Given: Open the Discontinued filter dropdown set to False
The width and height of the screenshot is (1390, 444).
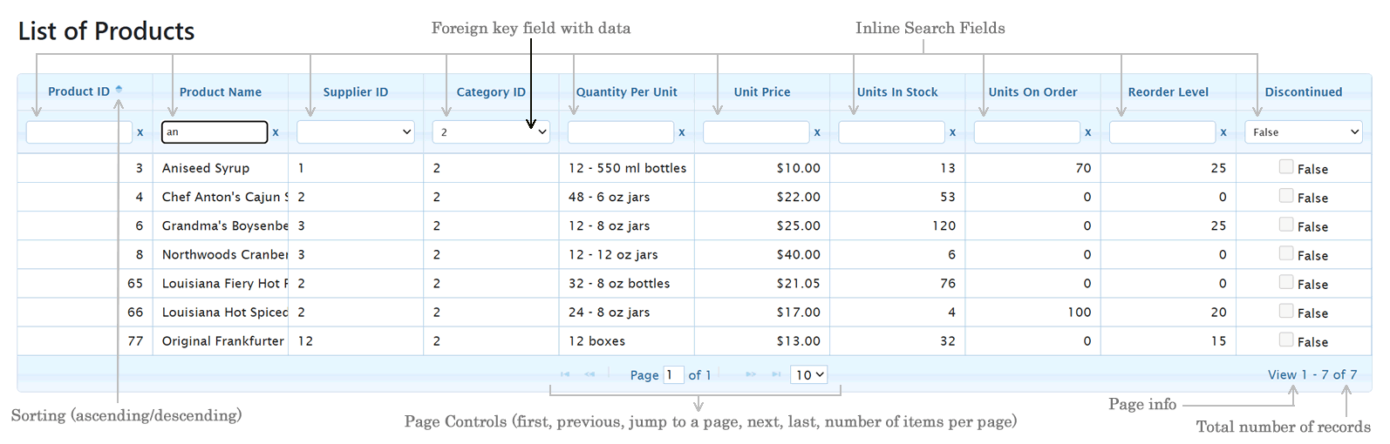Looking at the screenshot, I should [1304, 132].
